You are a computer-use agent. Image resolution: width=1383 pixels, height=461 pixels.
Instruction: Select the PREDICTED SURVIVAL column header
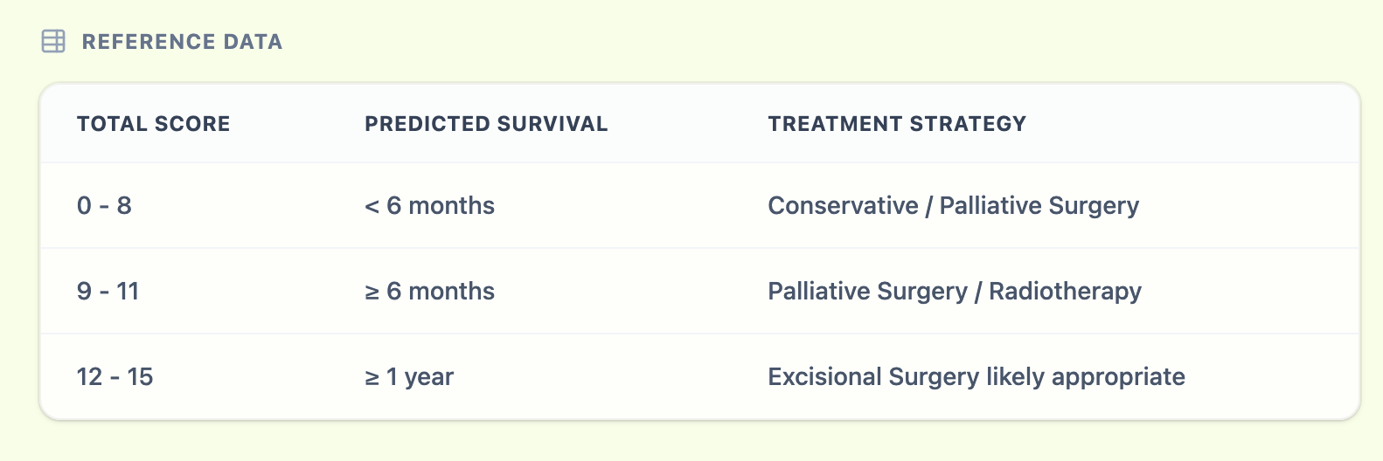pos(486,124)
